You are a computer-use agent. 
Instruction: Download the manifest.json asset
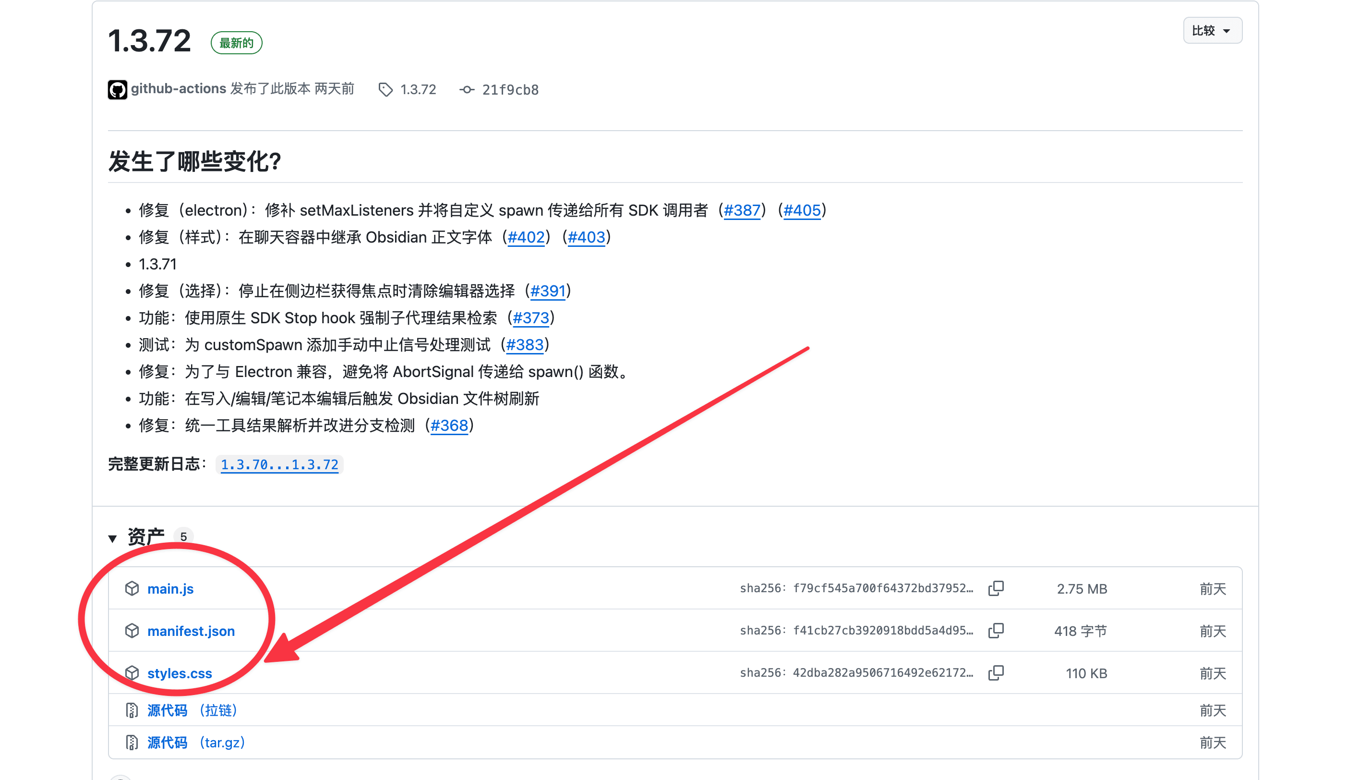coord(191,631)
